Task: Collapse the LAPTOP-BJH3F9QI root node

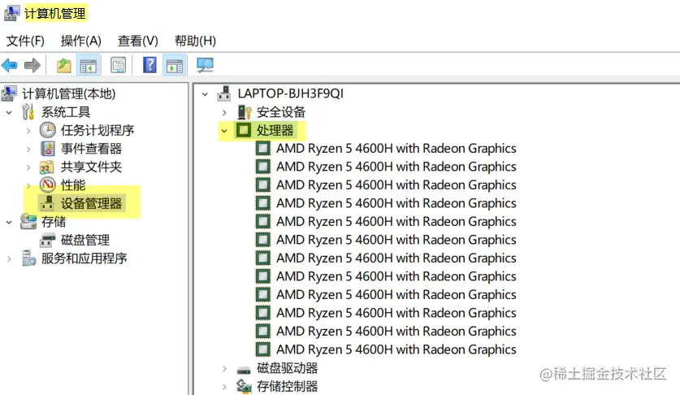Action: 205,93
